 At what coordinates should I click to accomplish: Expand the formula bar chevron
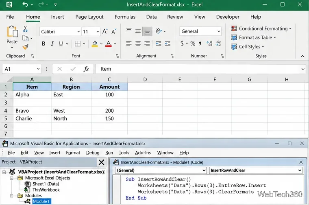tap(303, 69)
